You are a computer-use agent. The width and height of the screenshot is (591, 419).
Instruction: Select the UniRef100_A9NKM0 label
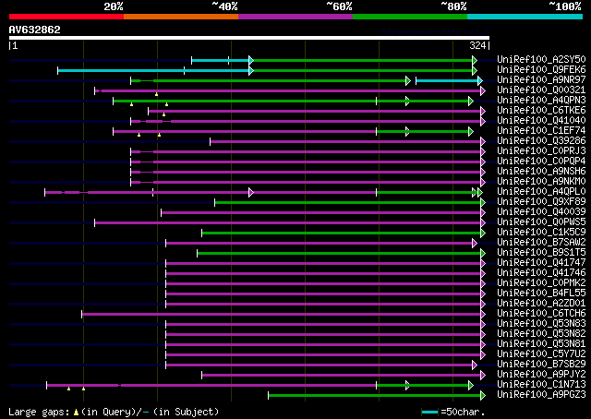coord(541,182)
